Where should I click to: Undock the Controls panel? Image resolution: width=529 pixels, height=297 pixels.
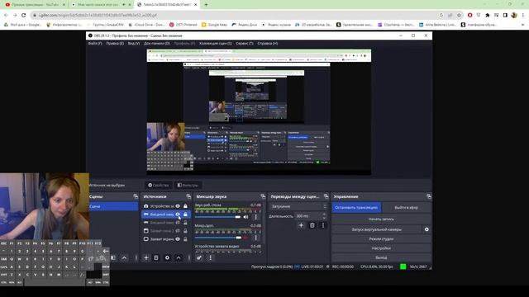tap(429, 196)
